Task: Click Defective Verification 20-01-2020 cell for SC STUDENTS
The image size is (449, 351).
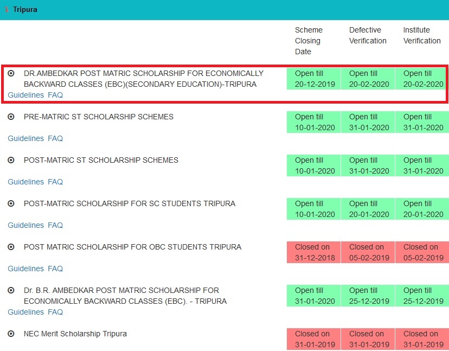Action: [x=368, y=209]
